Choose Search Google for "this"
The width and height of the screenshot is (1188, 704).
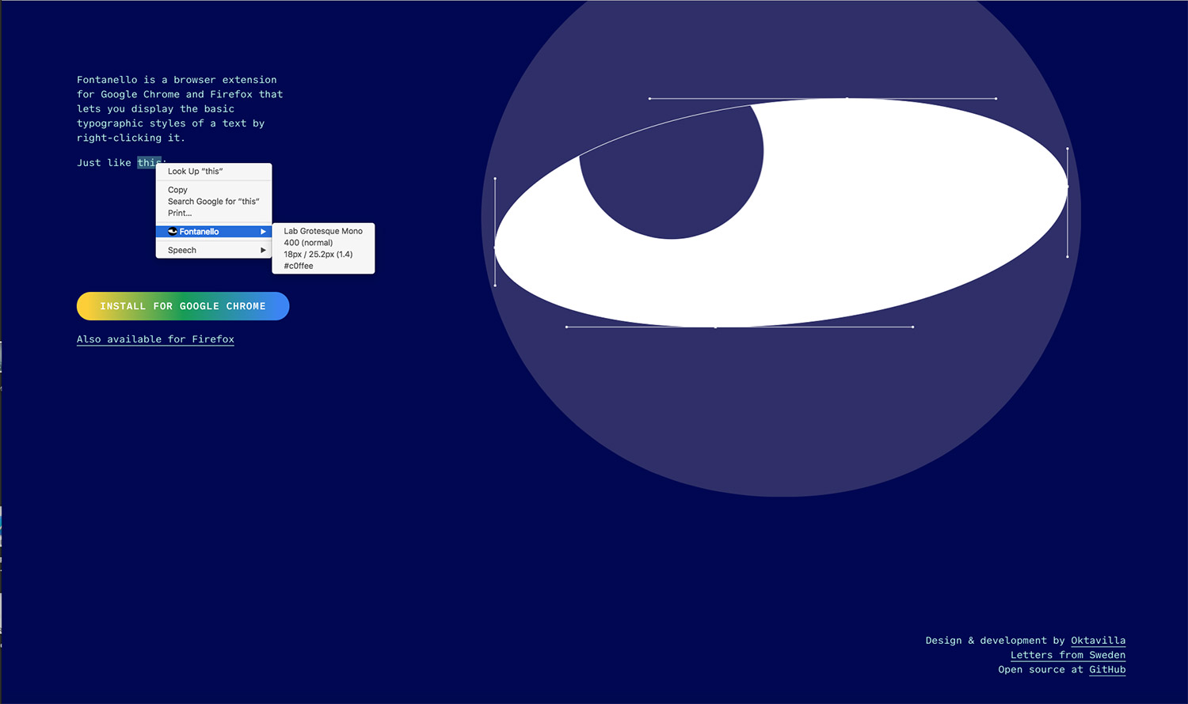pyautogui.click(x=213, y=202)
